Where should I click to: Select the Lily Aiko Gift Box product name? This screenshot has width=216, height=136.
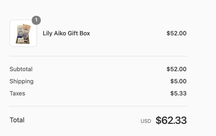click(66, 33)
